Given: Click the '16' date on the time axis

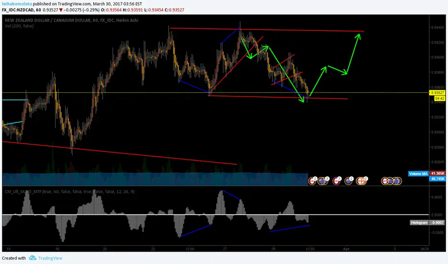Looking at the screenshot, I should coord(57,249).
